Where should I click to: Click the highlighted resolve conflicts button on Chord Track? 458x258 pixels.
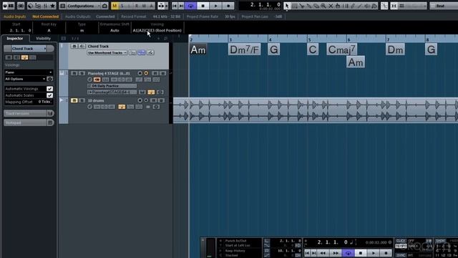coord(142,52)
